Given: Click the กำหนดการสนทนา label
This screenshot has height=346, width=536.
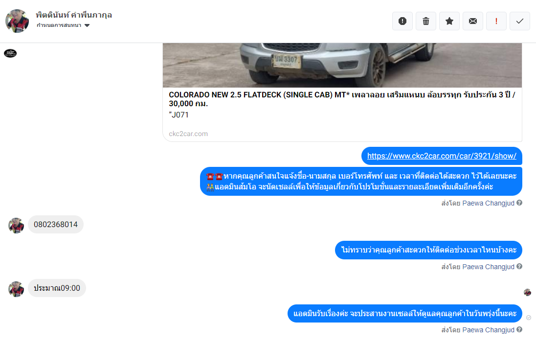Looking at the screenshot, I should pyautogui.click(x=59, y=25).
